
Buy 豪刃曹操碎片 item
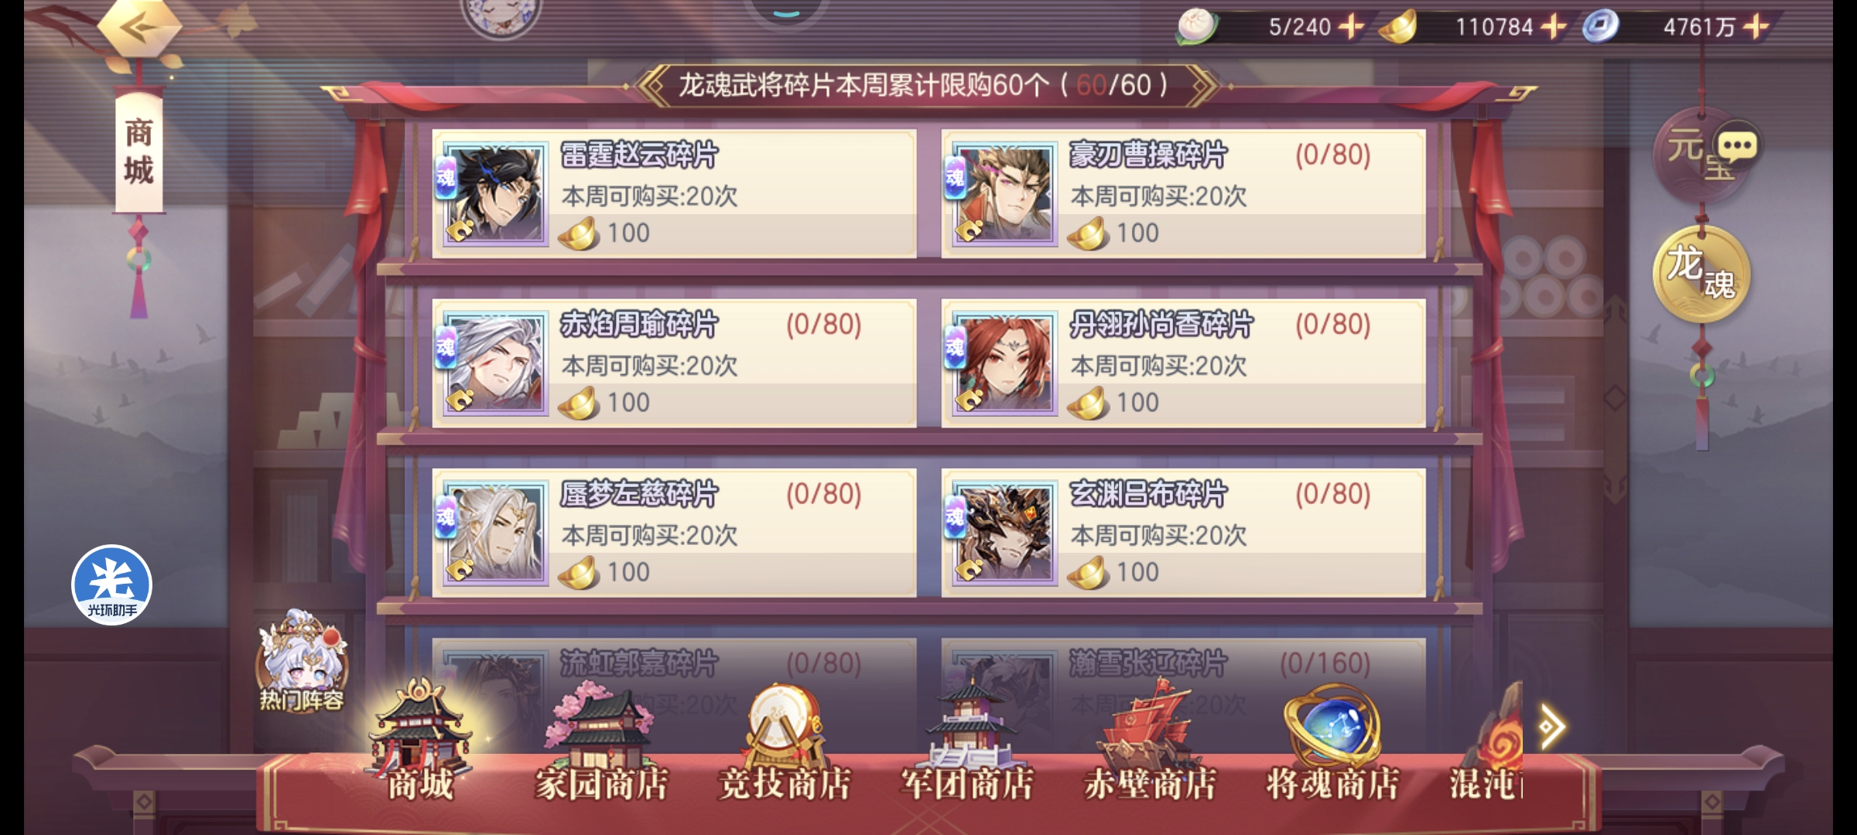pyautogui.click(x=1183, y=193)
